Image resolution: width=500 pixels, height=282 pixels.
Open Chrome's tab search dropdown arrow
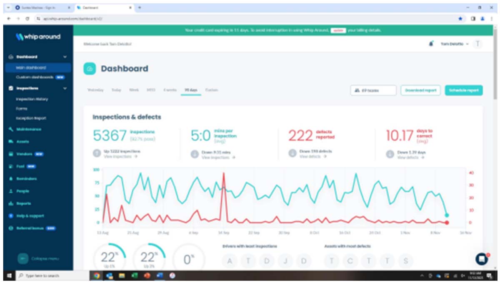coord(9,7)
